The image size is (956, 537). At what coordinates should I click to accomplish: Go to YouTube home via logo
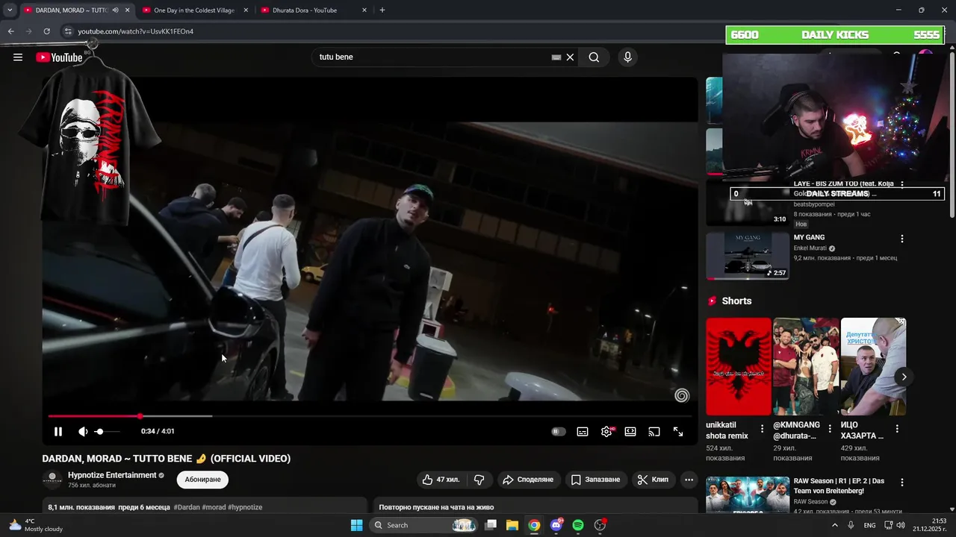(x=59, y=57)
